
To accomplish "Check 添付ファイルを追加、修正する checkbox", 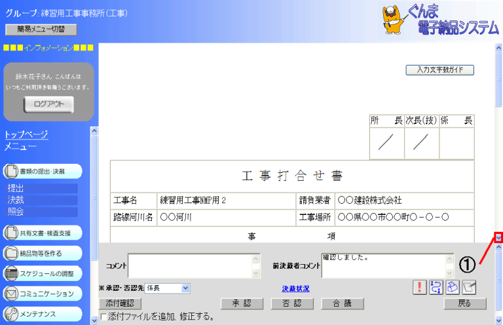I will 103,317.
